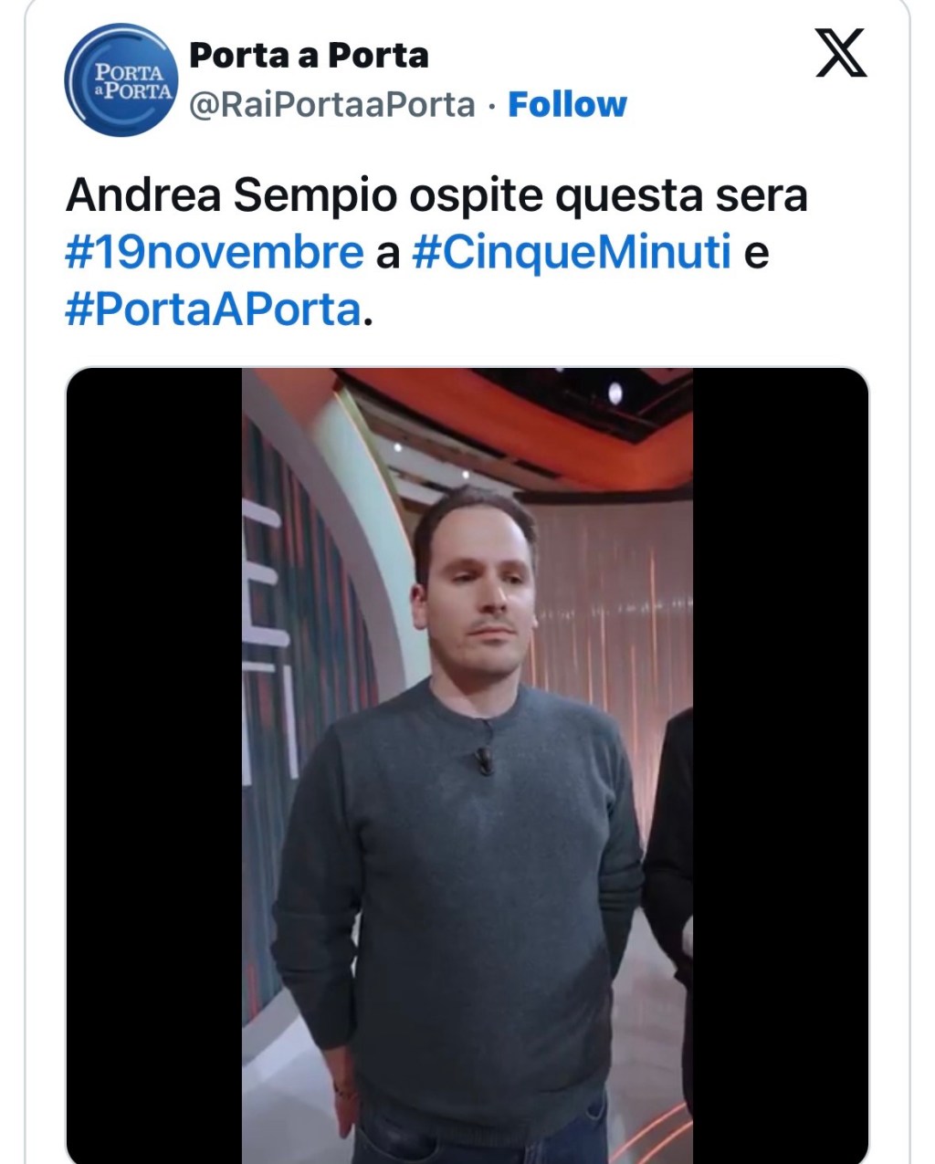Screen dimensions: 935x1164
Task: Tap the lapel microphone in the video
Action: pos(484,760)
